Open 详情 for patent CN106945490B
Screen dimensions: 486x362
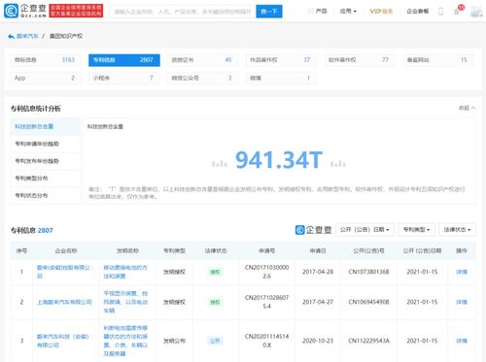click(462, 302)
